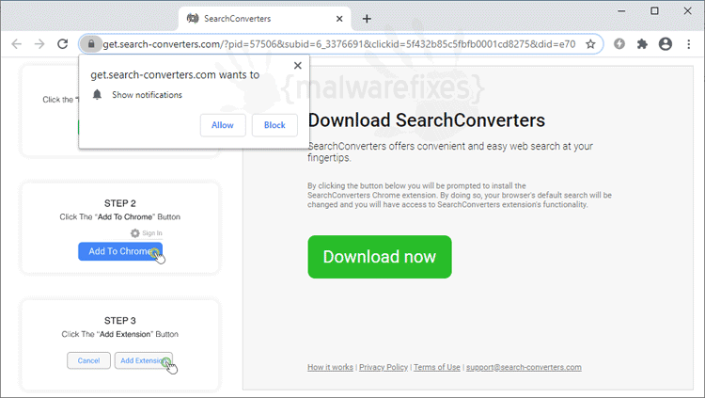Select the SearchConverters tab
Viewport: 705px width, 398px height.
[x=264, y=19]
